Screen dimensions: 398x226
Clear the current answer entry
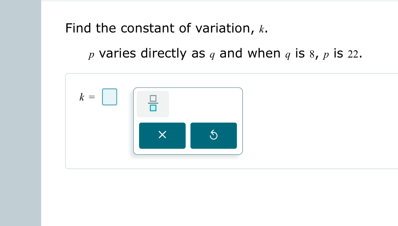(162, 135)
